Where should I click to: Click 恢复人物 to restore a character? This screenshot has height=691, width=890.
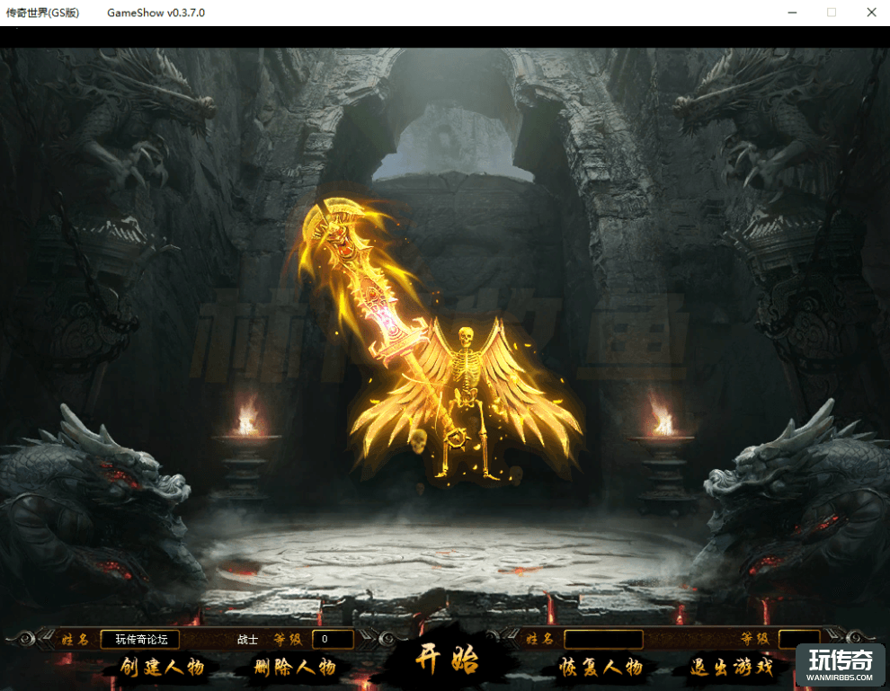pyautogui.click(x=601, y=667)
